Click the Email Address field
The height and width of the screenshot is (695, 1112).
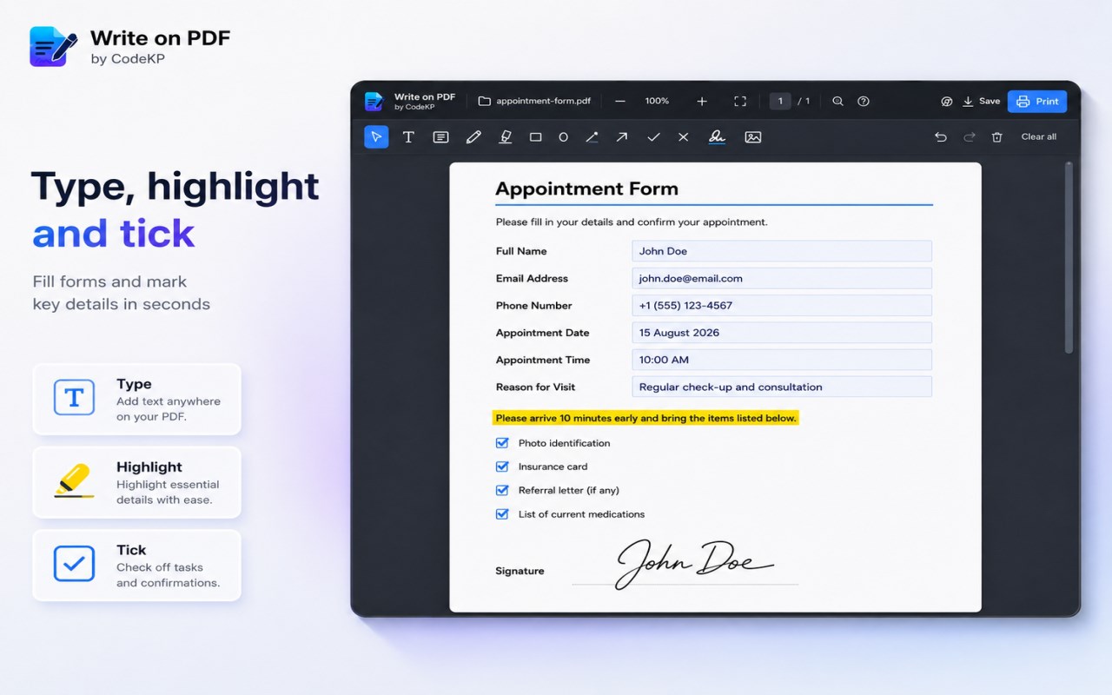(782, 278)
